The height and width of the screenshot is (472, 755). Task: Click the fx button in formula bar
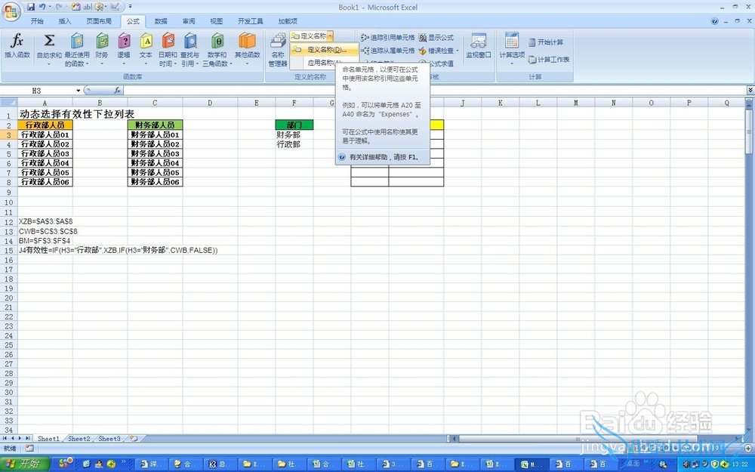(x=117, y=90)
